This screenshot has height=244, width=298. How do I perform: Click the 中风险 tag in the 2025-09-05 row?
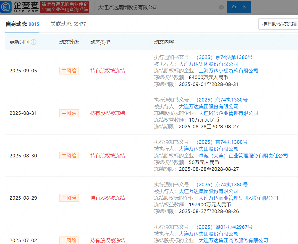point(69,71)
